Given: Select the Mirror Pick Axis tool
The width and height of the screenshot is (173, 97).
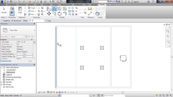Looking at the screenshot, I should click(x=59, y=9).
